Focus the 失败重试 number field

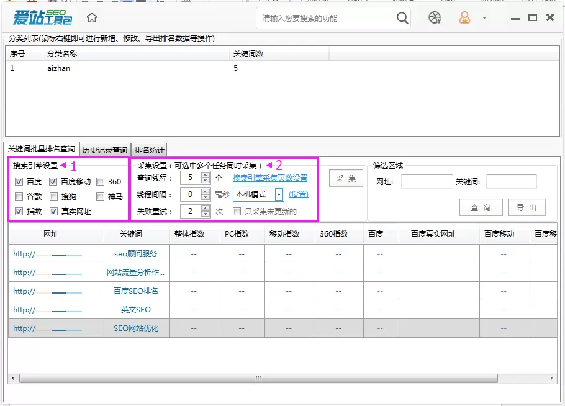(x=191, y=211)
